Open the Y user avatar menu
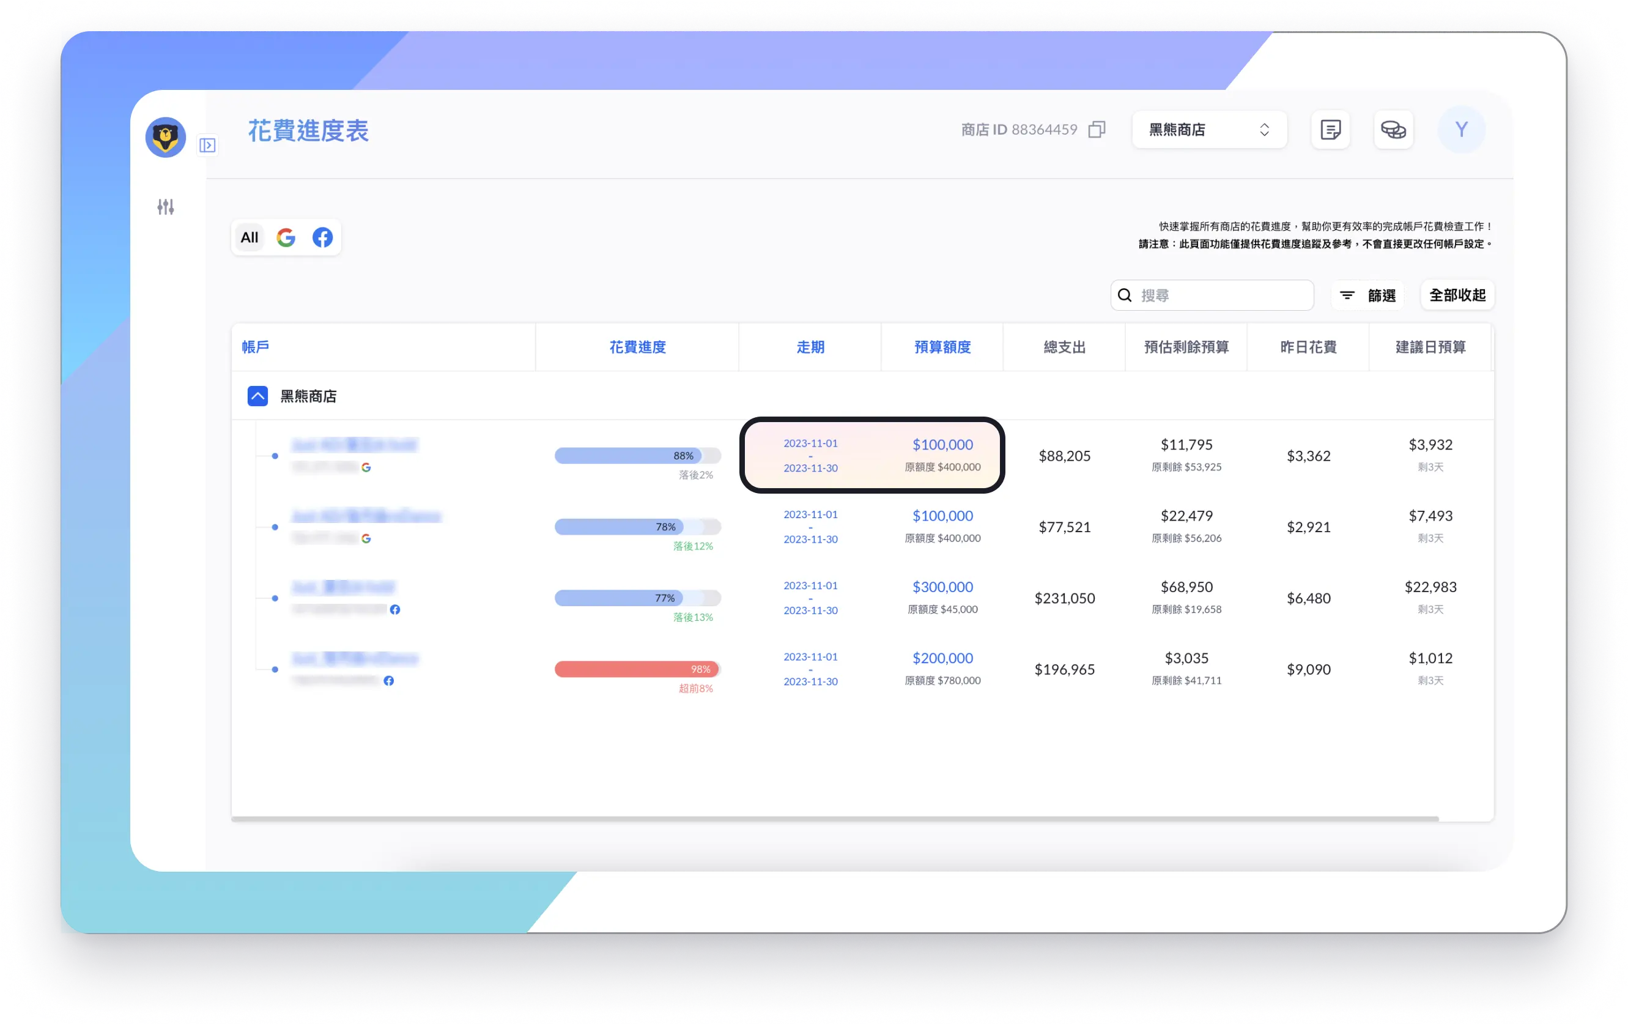The image size is (1628, 1024). pos(1460,129)
